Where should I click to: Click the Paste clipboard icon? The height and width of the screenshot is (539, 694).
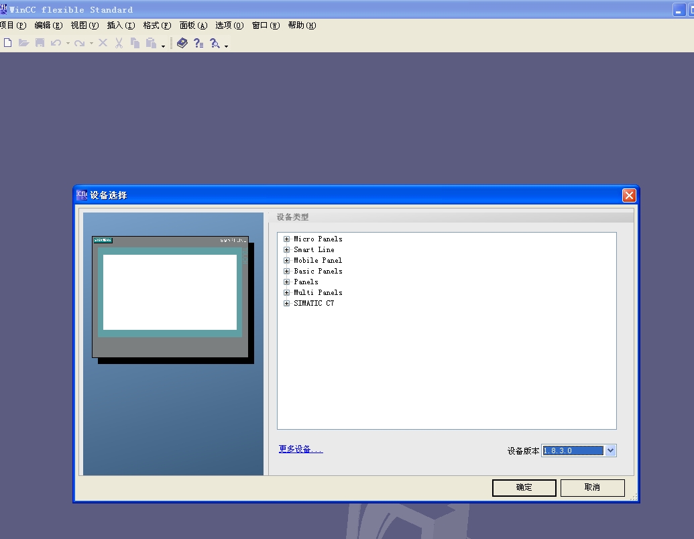click(x=152, y=43)
